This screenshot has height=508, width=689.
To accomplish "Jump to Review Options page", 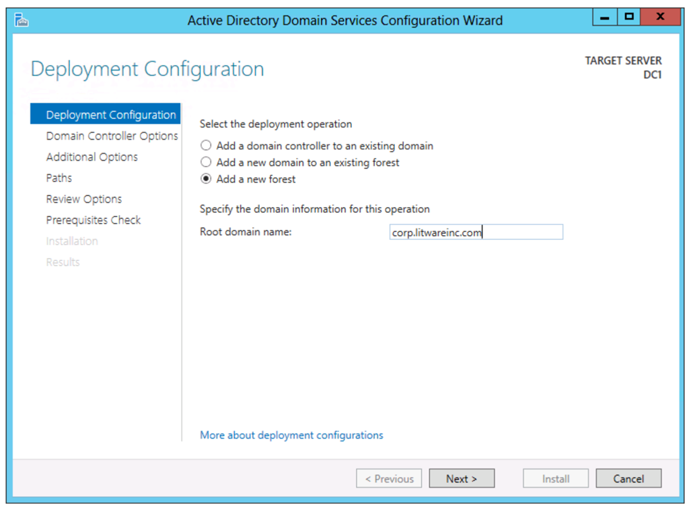I will point(84,199).
